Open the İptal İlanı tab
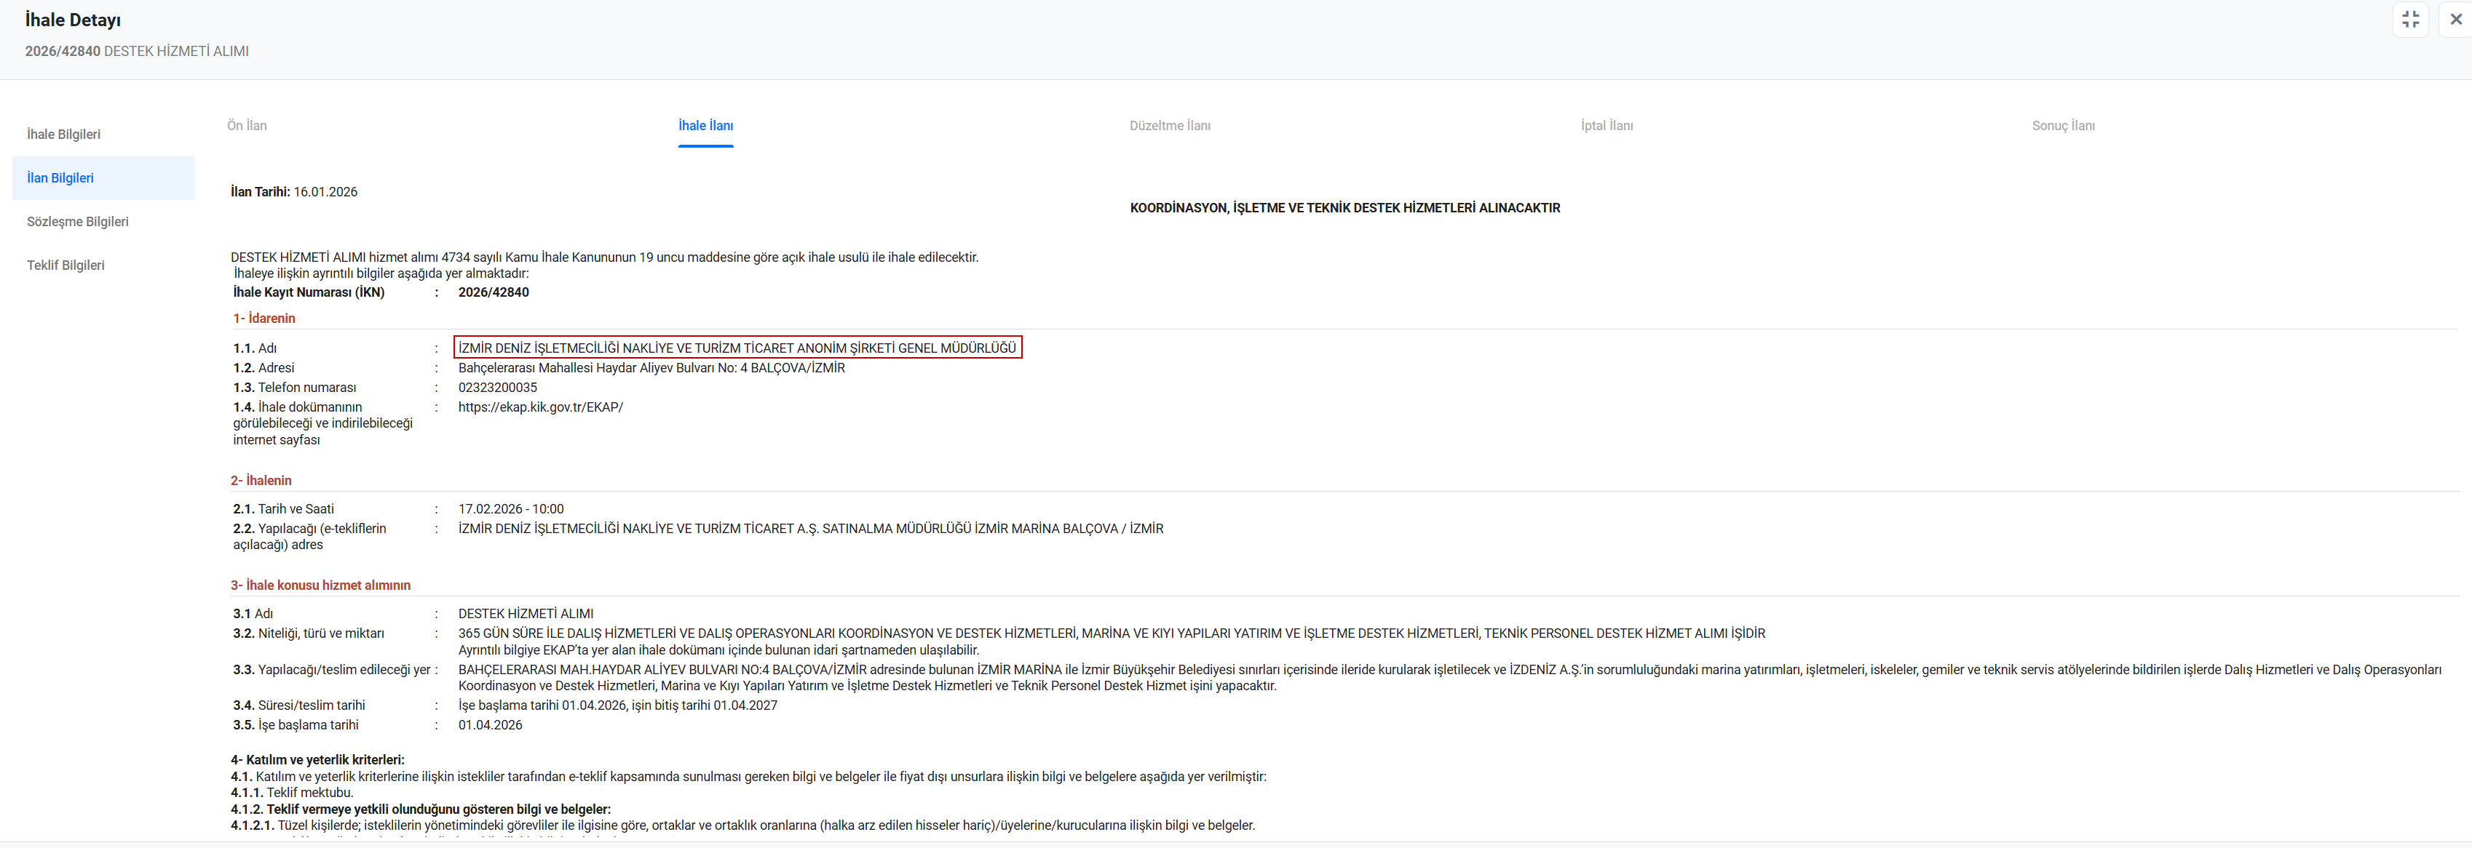The image size is (2472, 848). (x=1607, y=126)
